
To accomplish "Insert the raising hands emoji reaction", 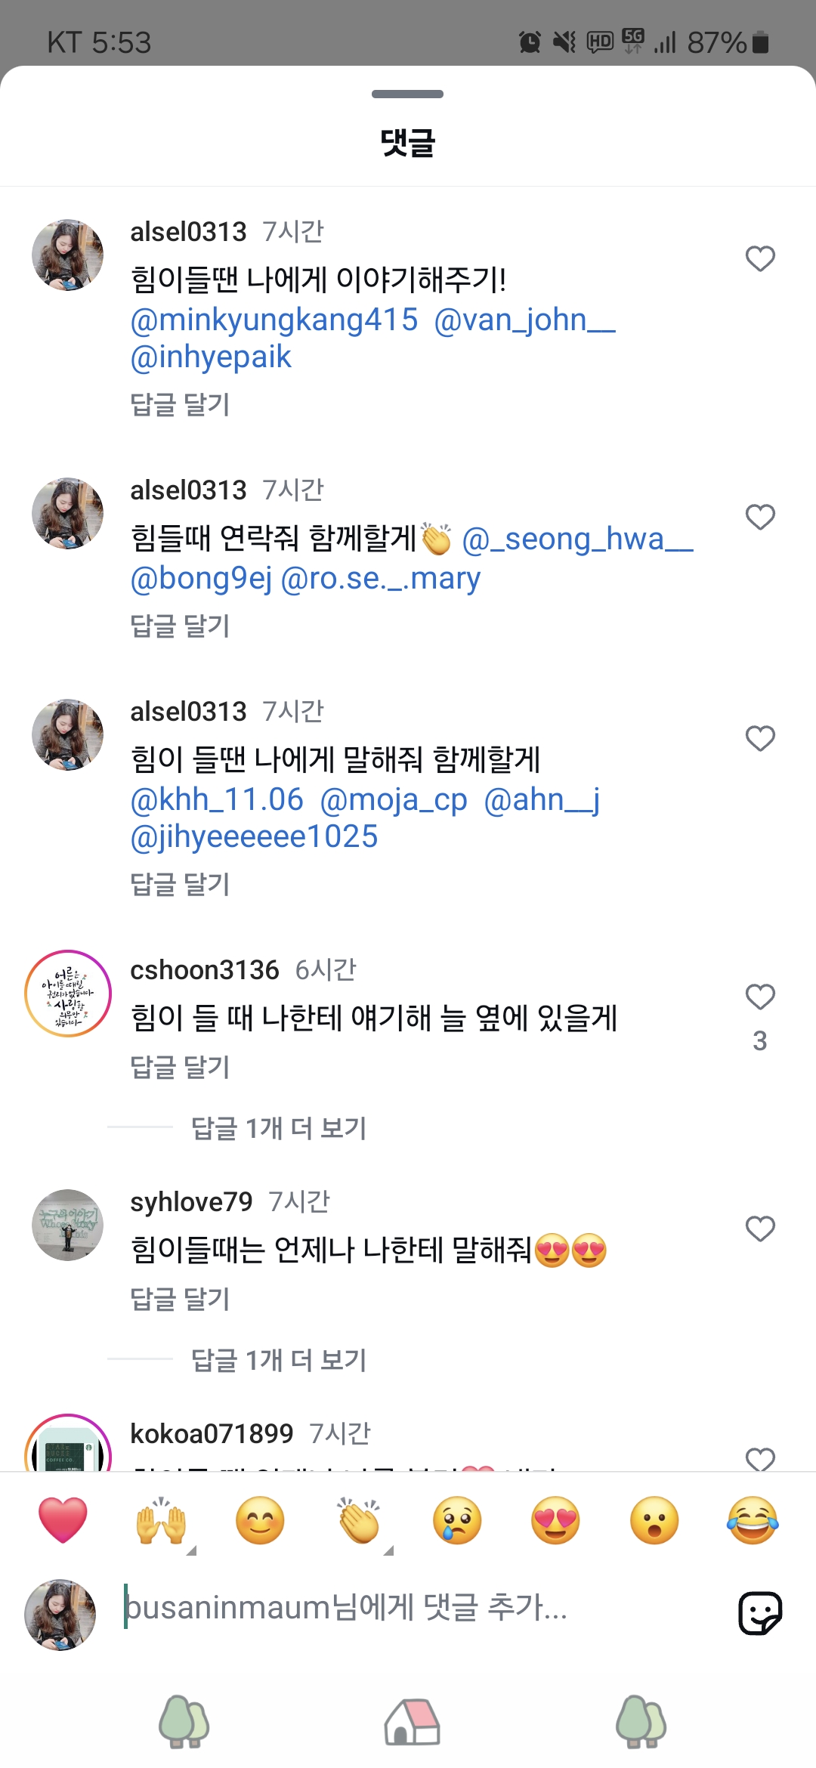I will click(x=161, y=1520).
